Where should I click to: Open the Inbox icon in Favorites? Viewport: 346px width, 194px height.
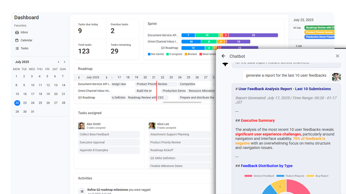coord(17,32)
